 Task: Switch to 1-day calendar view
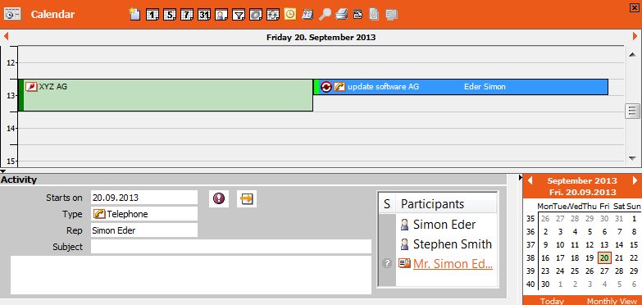click(x=153, y=15)
